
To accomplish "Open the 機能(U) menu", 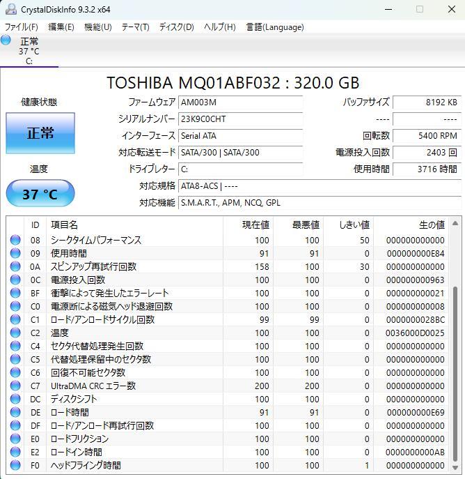I will click(98, 27).
